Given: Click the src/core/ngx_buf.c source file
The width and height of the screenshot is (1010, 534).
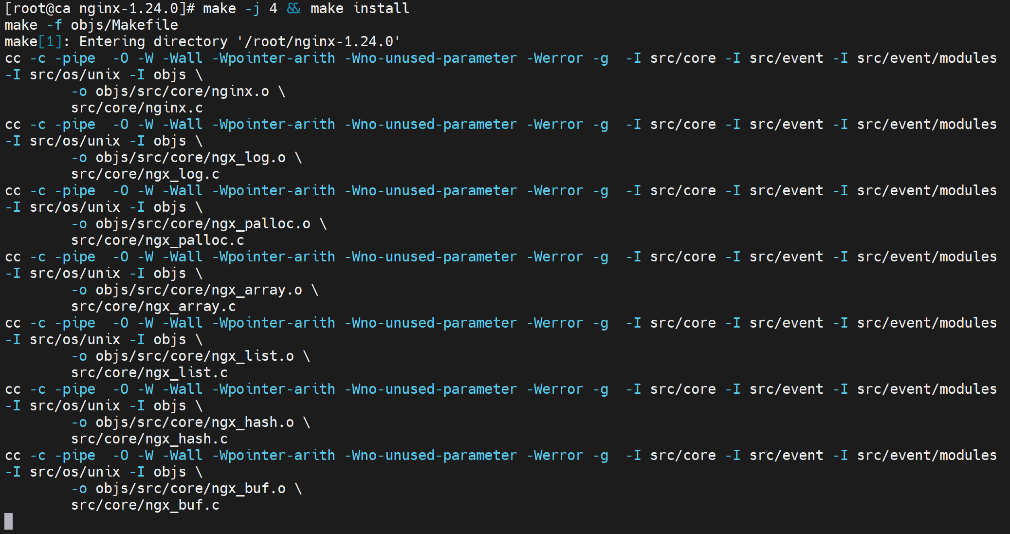Looking at the screenshot, I should tap(145, 505).
